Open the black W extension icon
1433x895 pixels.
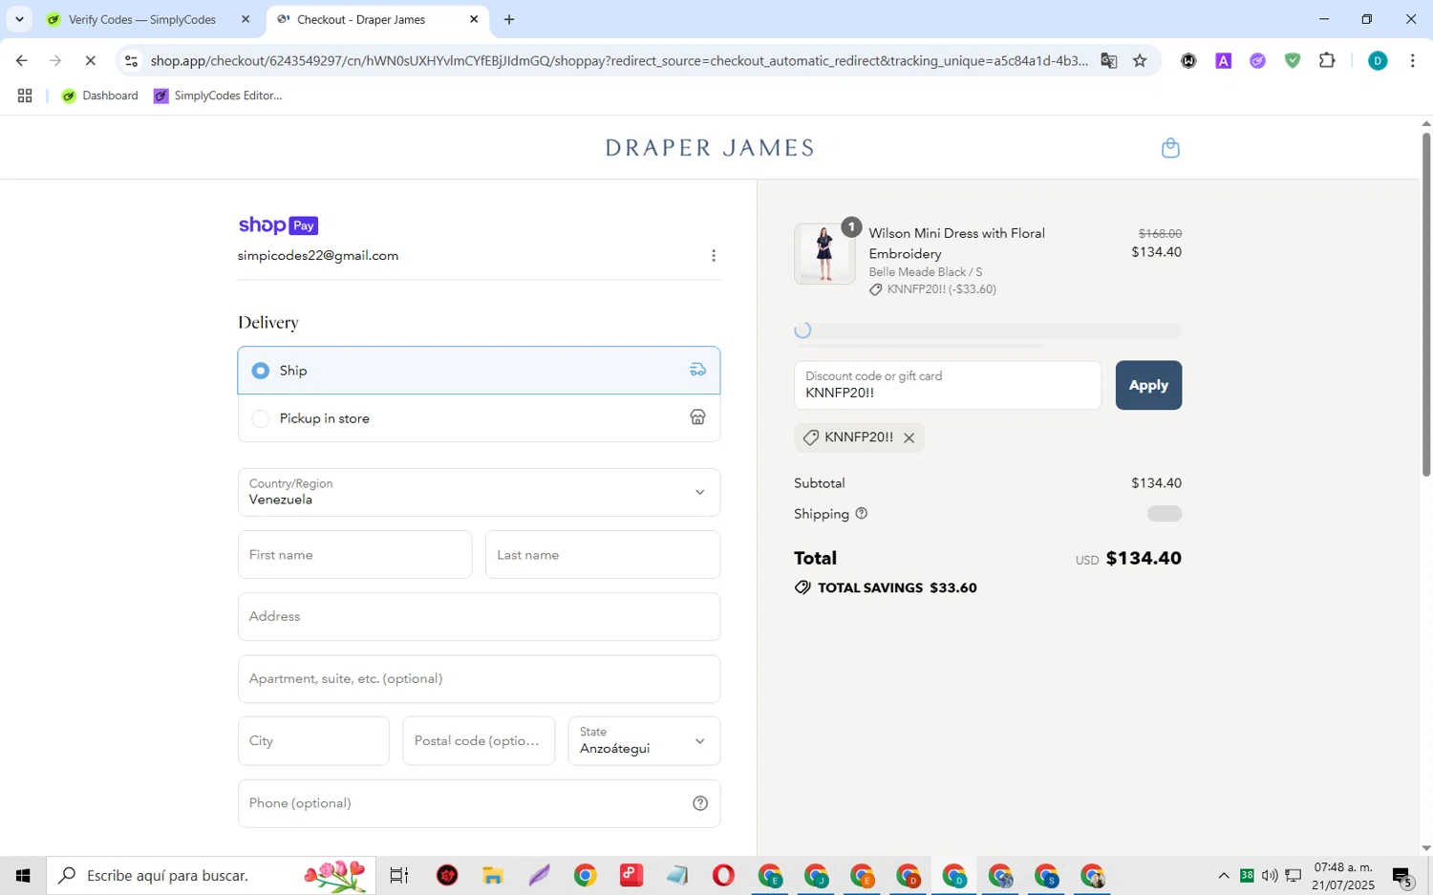(1188, 60)
